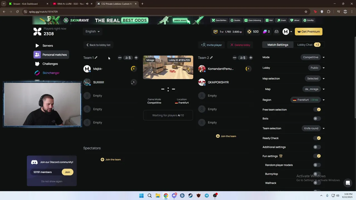Screen dimensions: 356x200
Task: Click the Discord logo in community card
Action: (x=34, y=162)
